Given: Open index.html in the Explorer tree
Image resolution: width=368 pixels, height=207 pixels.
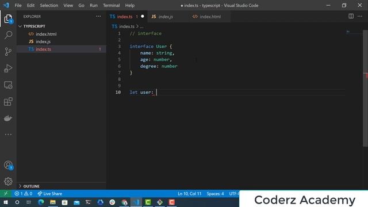Looking at the screenshot, I should tap(62, 34).
